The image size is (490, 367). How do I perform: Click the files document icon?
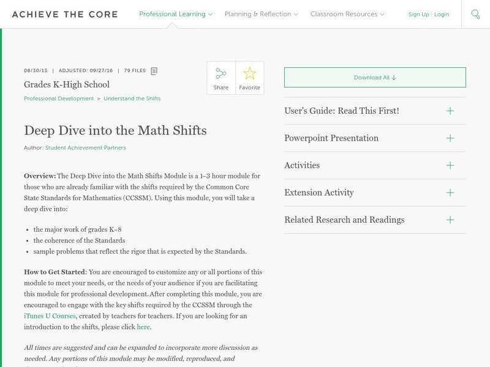pyautogui.click(x=154, y=71)
